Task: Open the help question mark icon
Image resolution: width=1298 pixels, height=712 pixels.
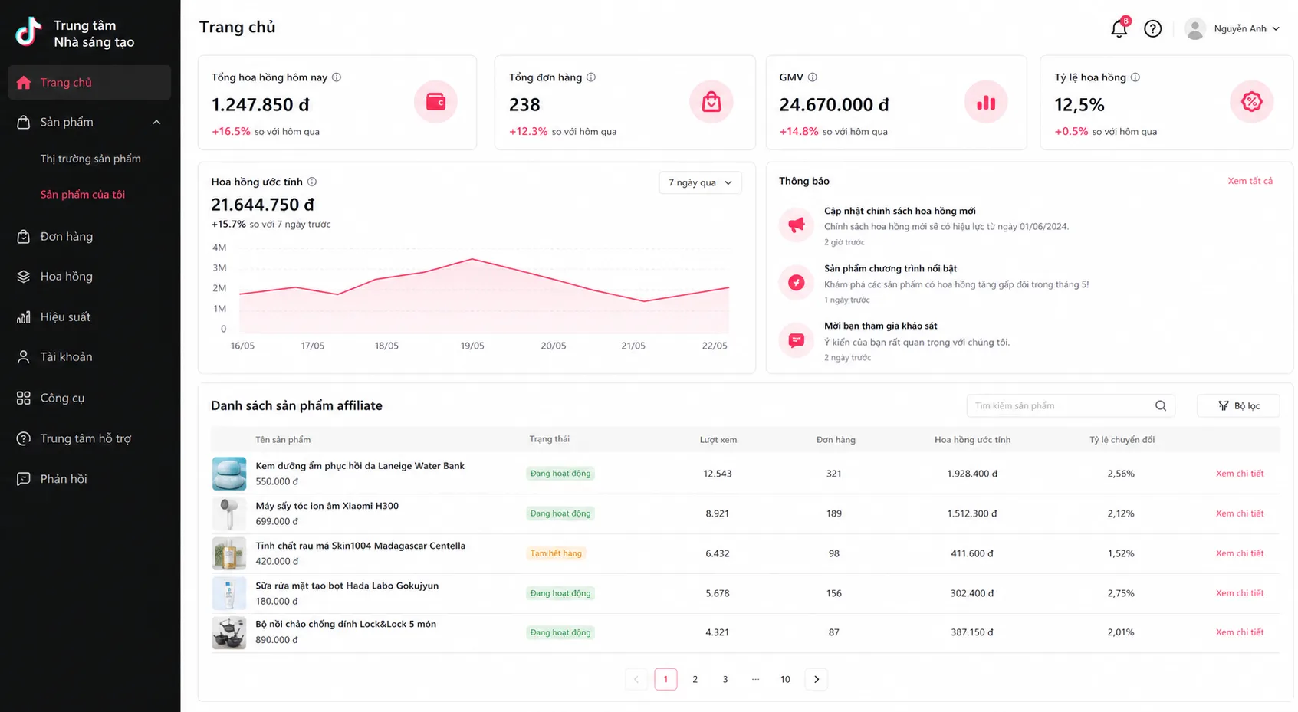Action: coord(1152,28)
